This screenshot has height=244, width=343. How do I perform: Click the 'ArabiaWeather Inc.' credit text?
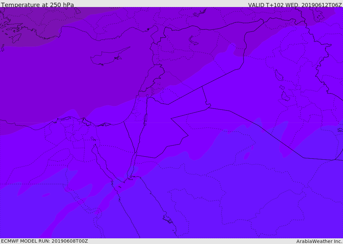319,241
